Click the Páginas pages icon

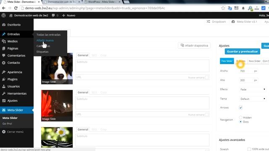(4, 49)
